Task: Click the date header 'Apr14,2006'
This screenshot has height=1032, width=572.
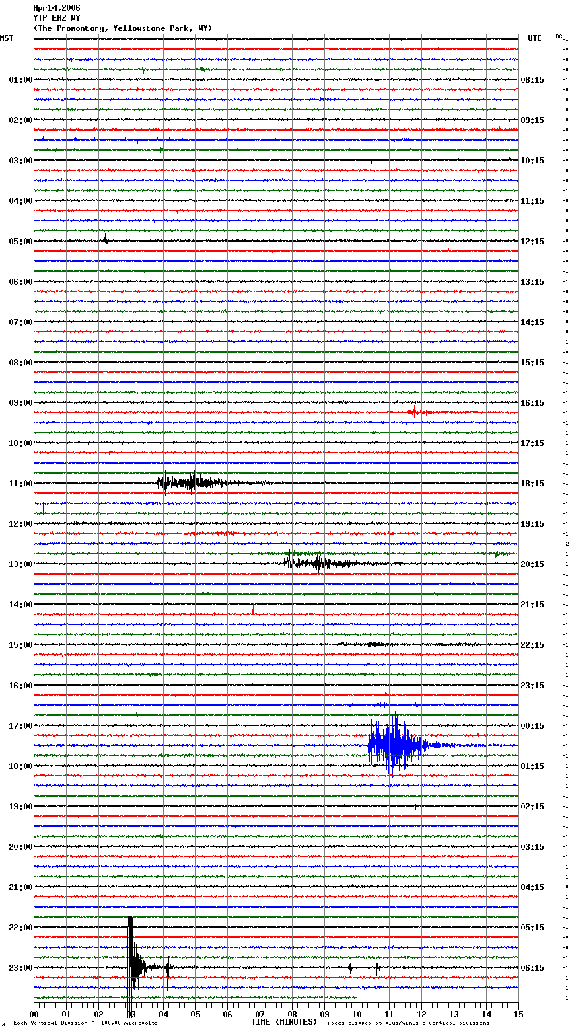Action: click(x=57, y=8)
